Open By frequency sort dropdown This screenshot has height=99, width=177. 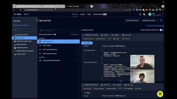click(74, 34)
